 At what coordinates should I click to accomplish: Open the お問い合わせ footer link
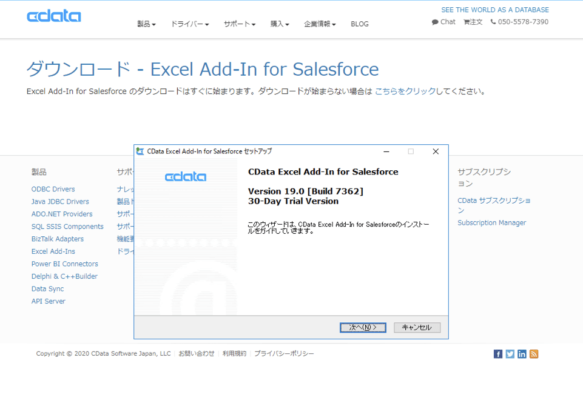(x=197, y=353)
